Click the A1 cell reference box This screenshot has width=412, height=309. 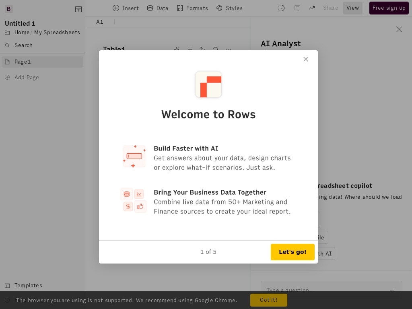click(x=100, y=22)
